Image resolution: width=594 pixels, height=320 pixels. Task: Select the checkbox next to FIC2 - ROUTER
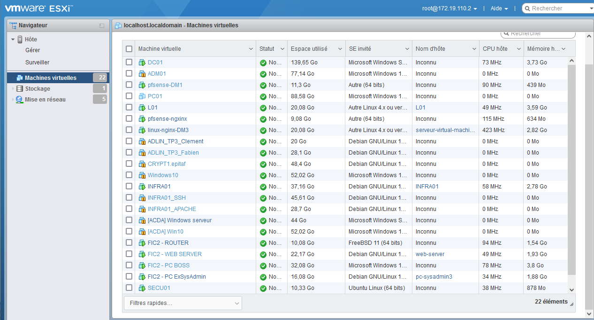coord(129,243)
